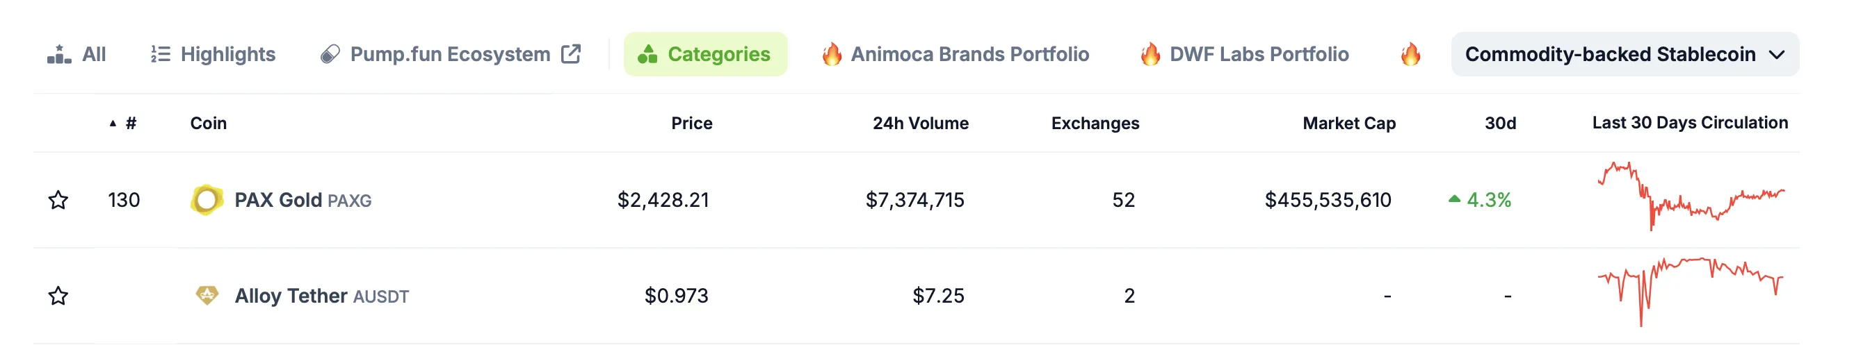Star Alloy Tether as a favorite
Image resolution: width=1854 pixels, height=361 pixels.
[58, 296]
